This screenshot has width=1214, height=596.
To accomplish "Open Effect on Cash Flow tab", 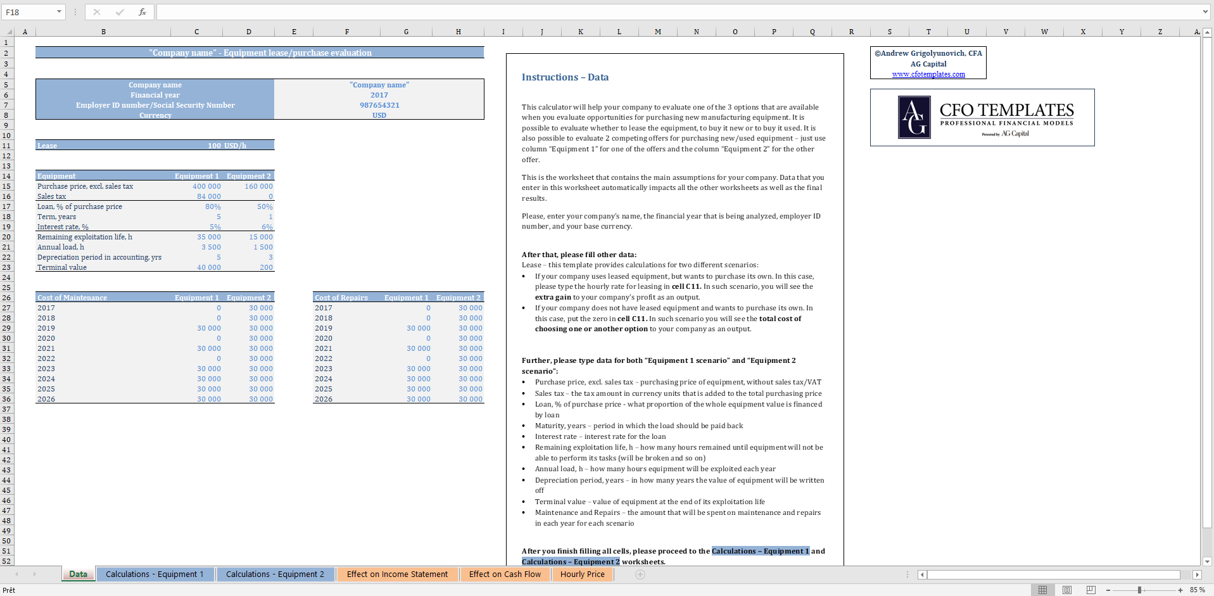I will click(505, 574).
